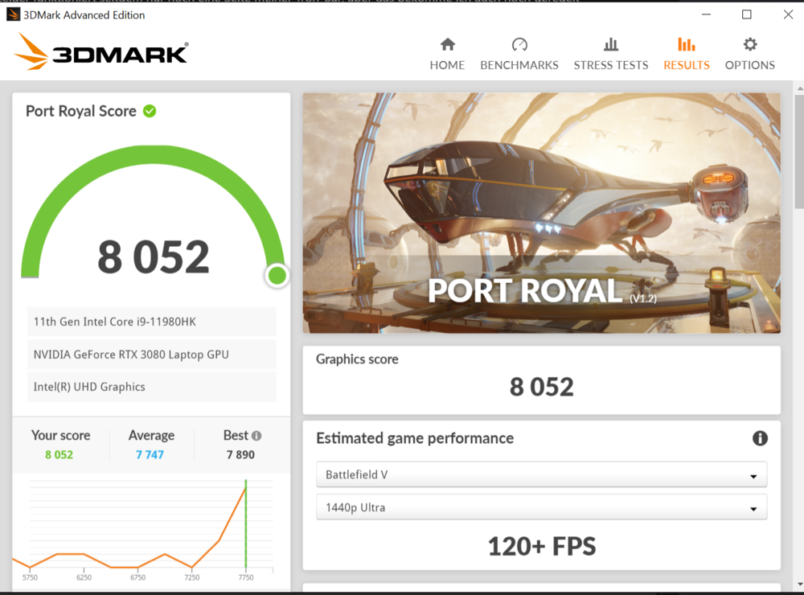Open the 1440p Ultra resolution dropdown
The width and height of the screenshot is (804, 595).
point(541,508)
